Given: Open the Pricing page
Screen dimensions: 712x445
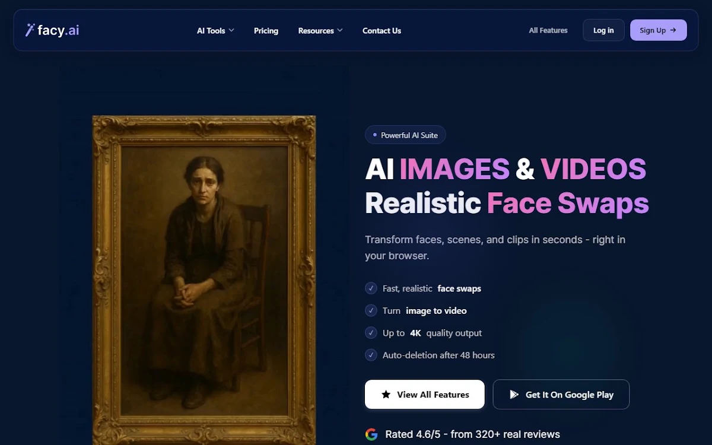Looking at the screenshot, I should (x=266, y=31).
